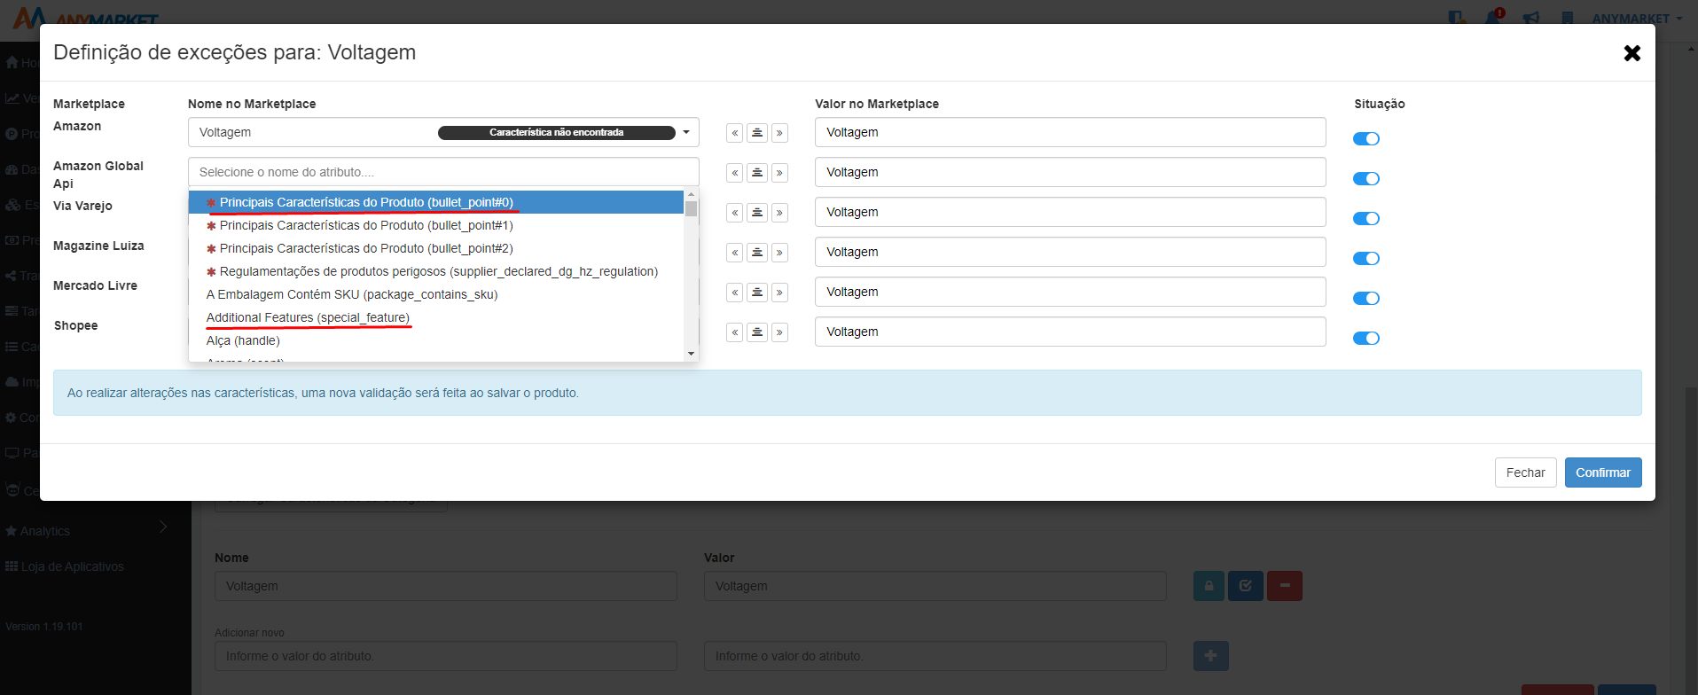Select the 'Alça (handle)' option
Image resolution: width=1698 pixels, height=695 pixels.
[436, 340]
